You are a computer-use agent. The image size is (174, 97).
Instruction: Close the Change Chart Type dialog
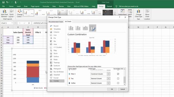click(x=125, y=17)
